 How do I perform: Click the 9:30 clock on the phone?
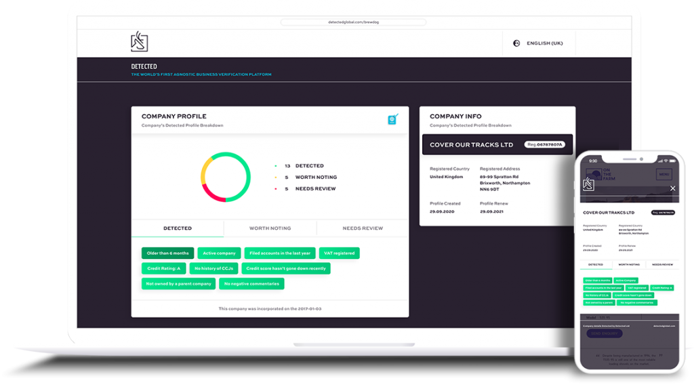(593, 161)
